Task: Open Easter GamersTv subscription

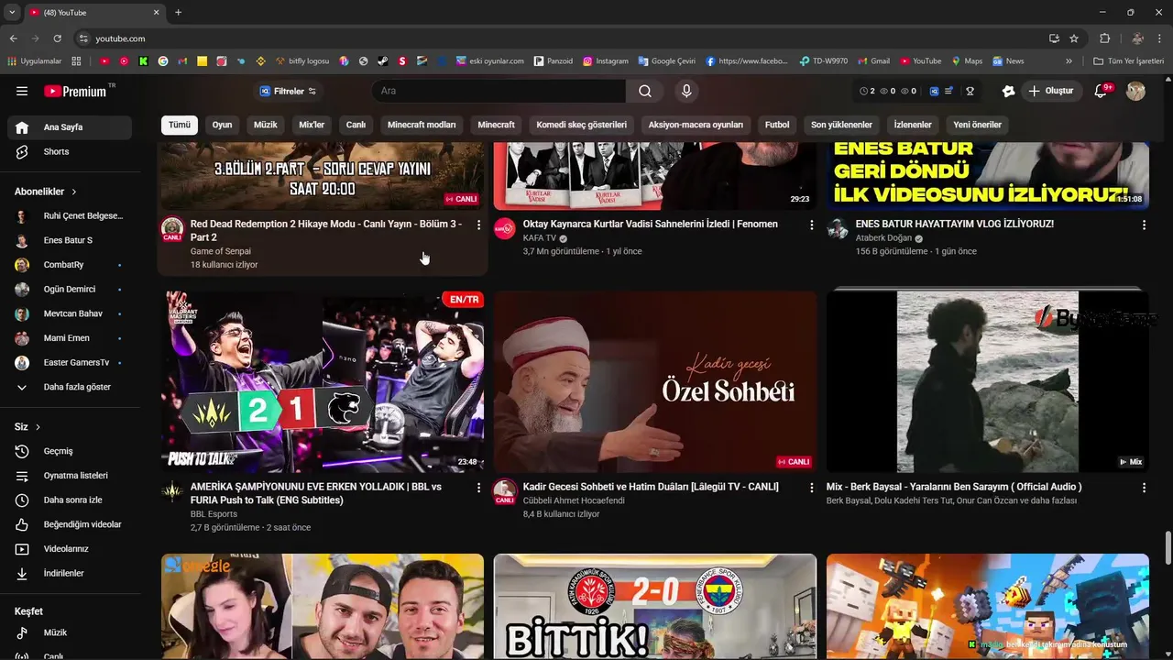Action: click(70, 363)
